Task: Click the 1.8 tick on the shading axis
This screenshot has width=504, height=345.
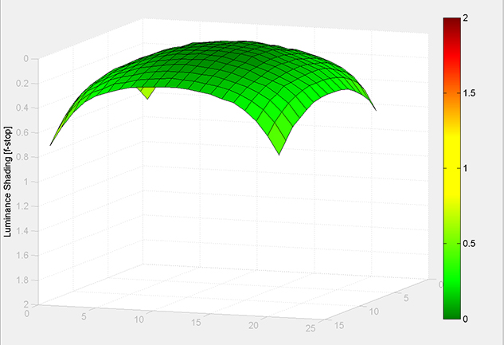Action: (x=22, y=280)
